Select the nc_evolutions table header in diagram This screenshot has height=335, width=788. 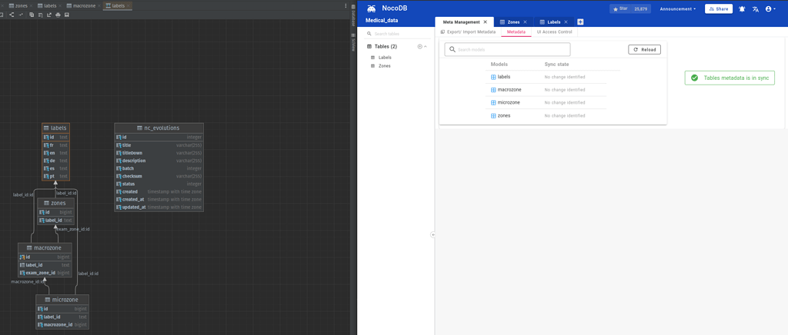tap(159, 128)
